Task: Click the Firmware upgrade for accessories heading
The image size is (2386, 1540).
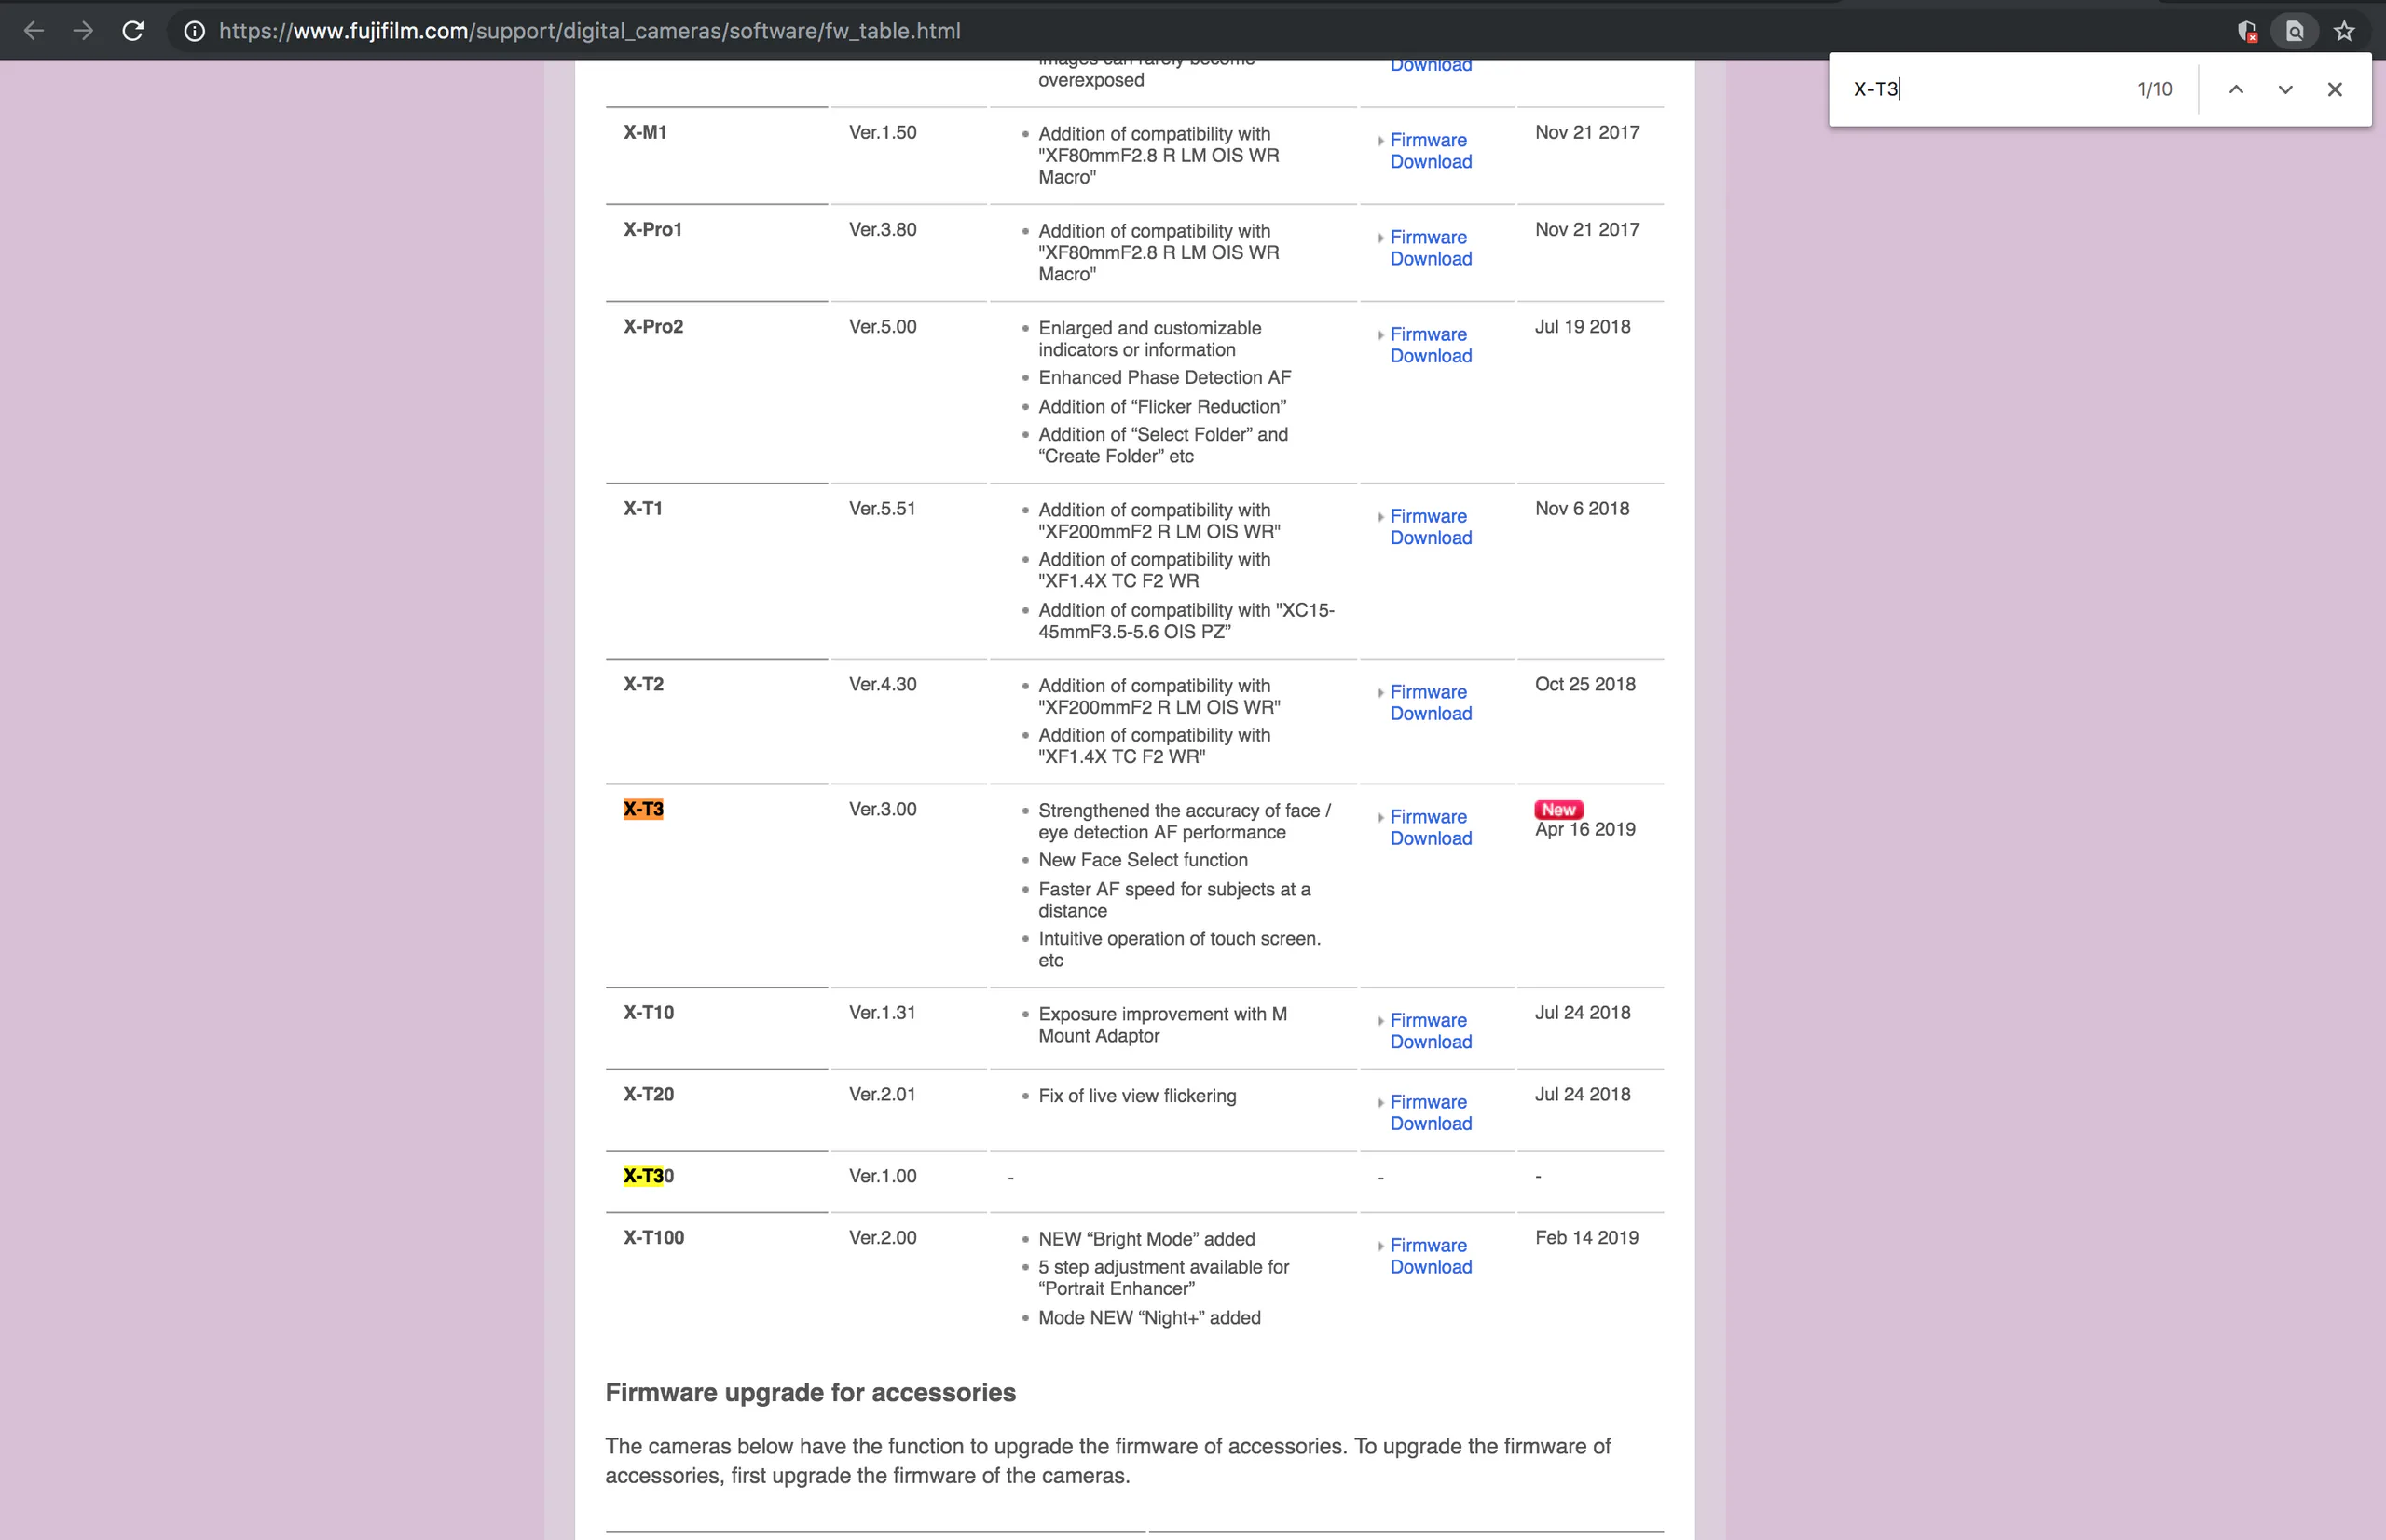Action: [810, 1393]
